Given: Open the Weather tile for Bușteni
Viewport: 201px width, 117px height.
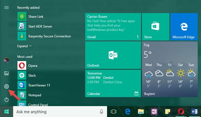Looking at the screenshot, I should (170, 69).
